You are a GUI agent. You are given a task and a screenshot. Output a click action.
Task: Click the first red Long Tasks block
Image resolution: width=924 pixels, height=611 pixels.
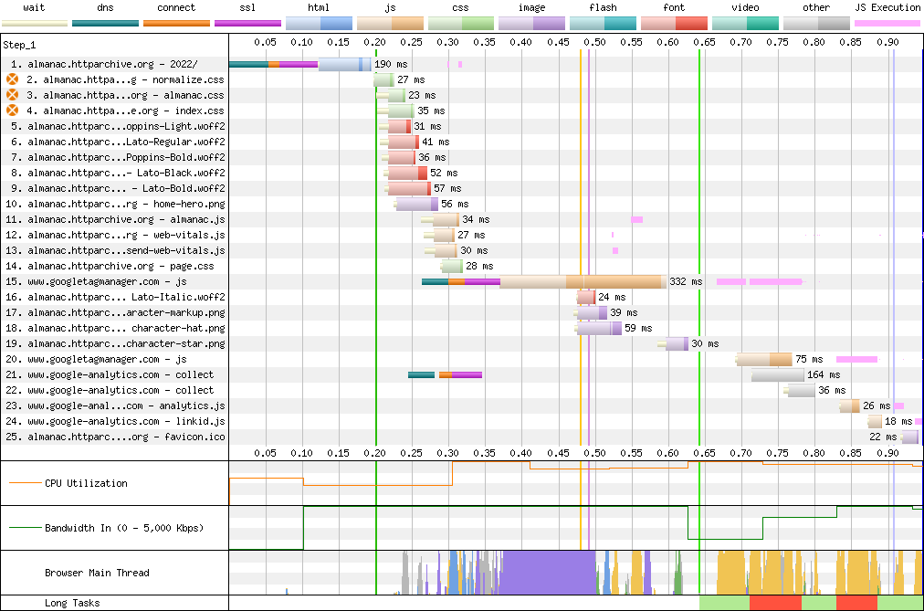point(774,603)
